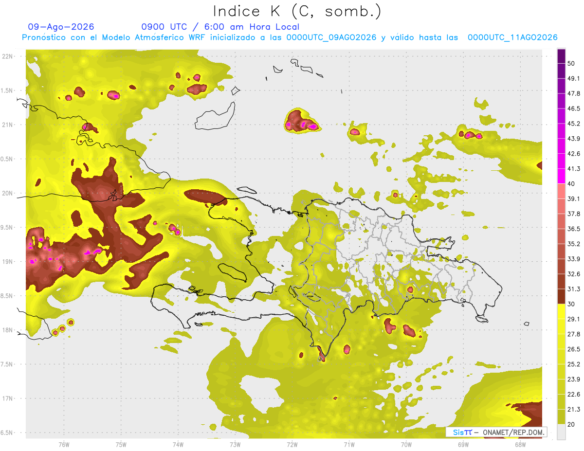Click the '36.5' value on the color scale
This screenshot has height=451, width=584.
pyautogui.click(x=574, y=229)
